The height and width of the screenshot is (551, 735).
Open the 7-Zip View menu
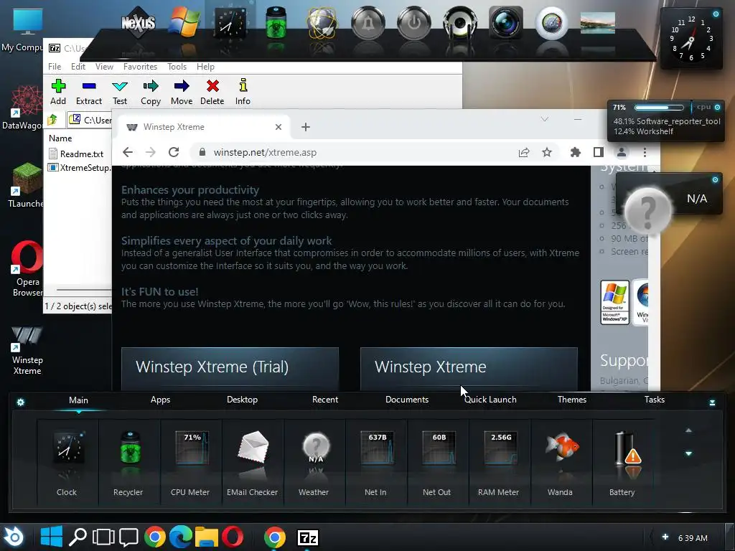[104, 67]
